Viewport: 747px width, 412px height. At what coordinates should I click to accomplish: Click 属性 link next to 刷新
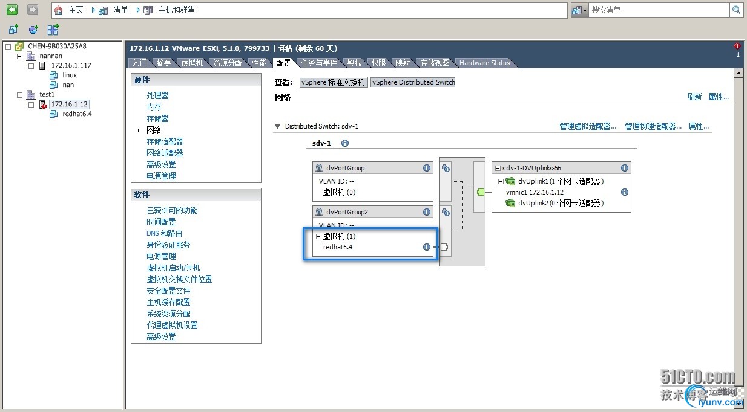point(719,97)
